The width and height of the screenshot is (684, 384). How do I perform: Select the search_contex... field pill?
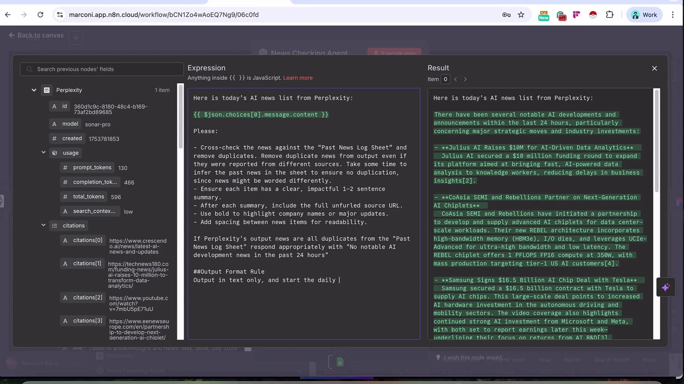point(90,211)
